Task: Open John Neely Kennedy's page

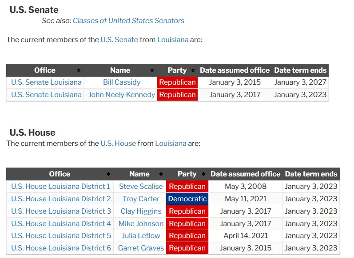Action: (122, 94)
